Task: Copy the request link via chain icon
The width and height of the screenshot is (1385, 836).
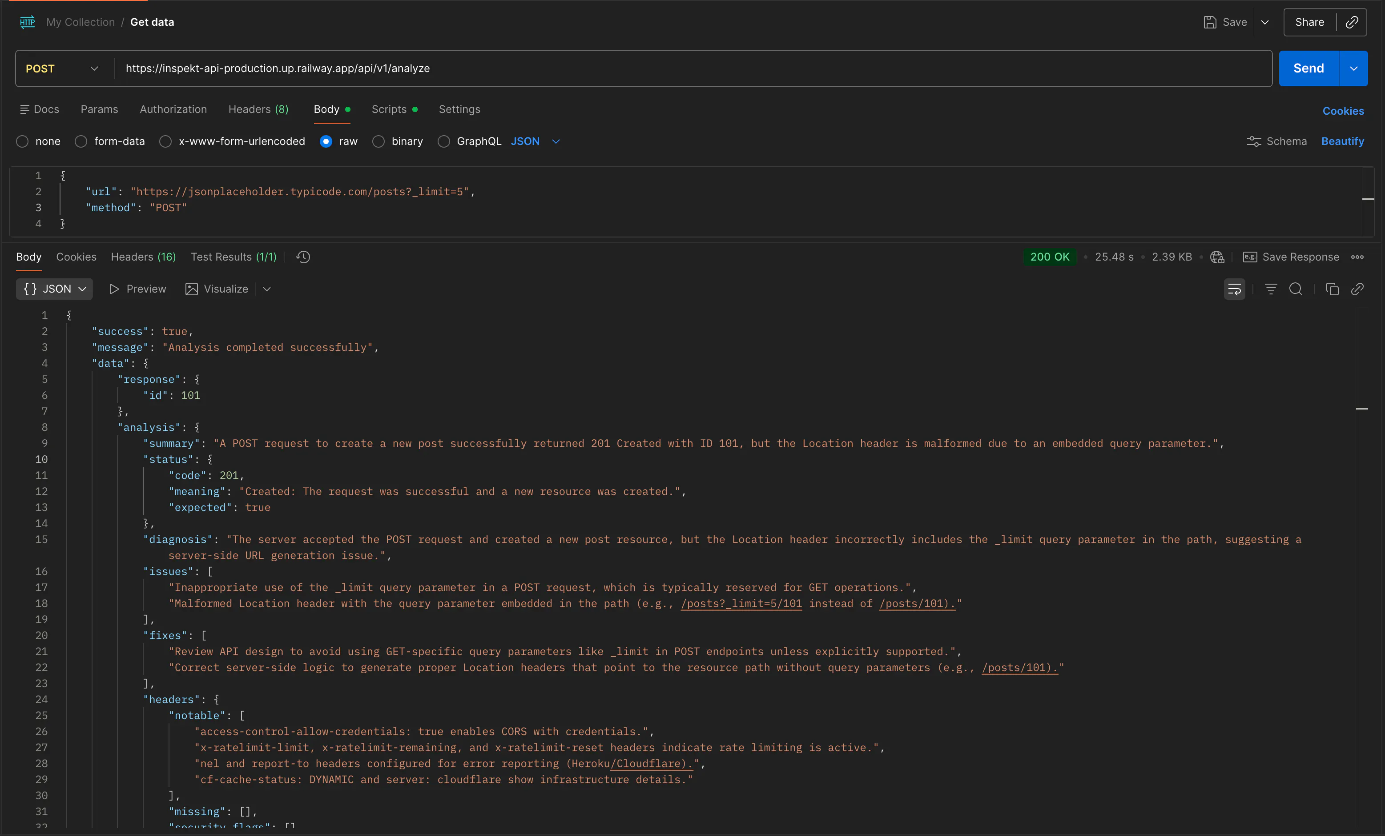Action: point(1352,22)
